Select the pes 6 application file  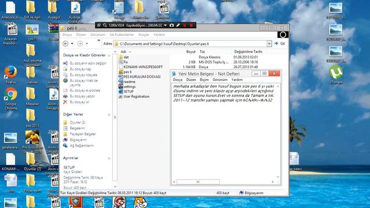128,72
